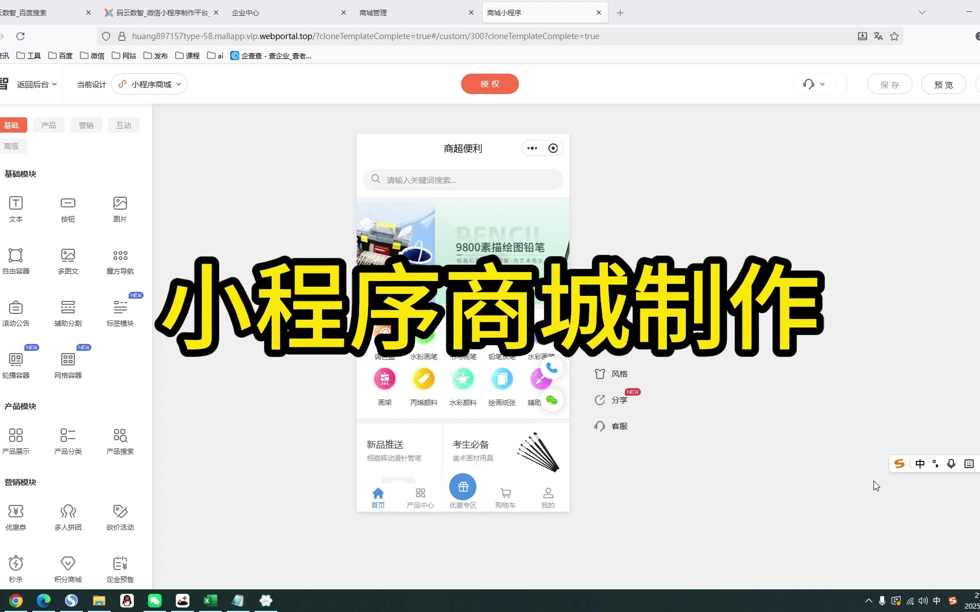980x612 pixels.
Task: Open Excel from the taskbar
Action: pyautogui.click(x=210, y=601)
